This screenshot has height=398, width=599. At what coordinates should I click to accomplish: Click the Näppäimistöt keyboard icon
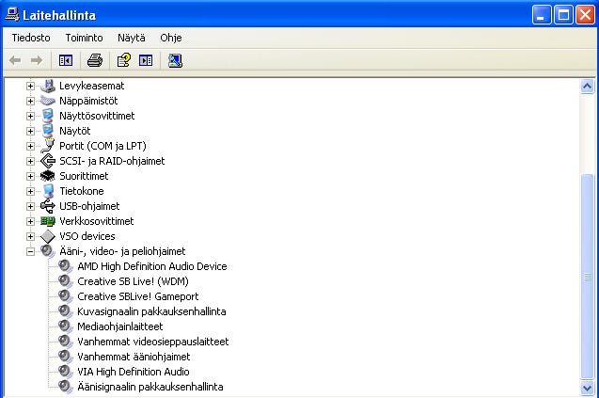pyautogui.click(x=48, y=101)
